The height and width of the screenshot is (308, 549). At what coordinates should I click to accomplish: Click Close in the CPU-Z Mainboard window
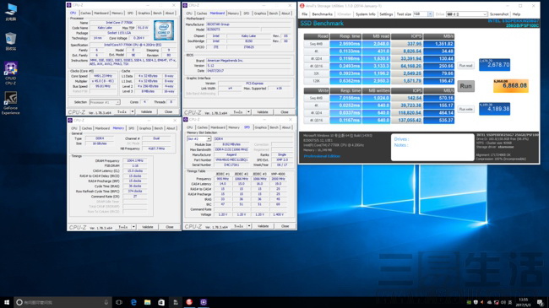click(x=285, y=112)
